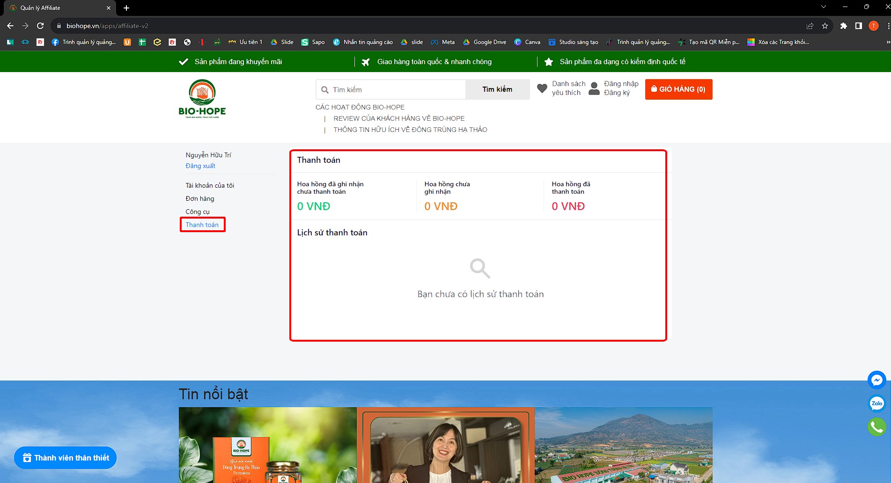
Task: Open the mountain landscape news thumbnail
Action: click(x=623, y=445)
